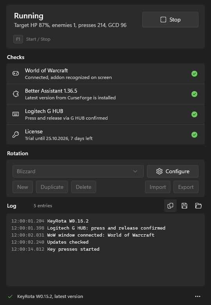This screenshot has width=211, height=305.
Task: Click the World of Warcraft gamepad icon
Action: point(16,74)
